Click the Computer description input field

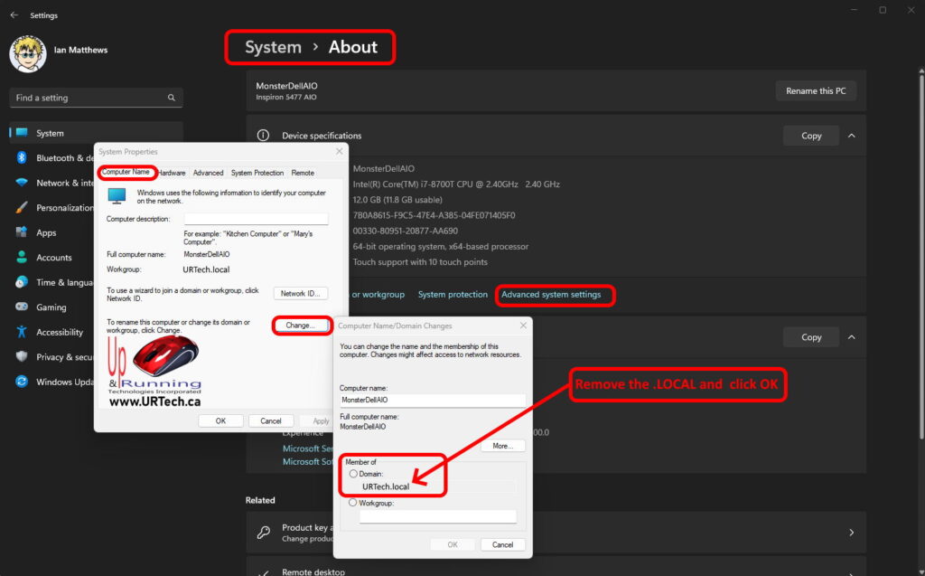click(x=256, y=219)
